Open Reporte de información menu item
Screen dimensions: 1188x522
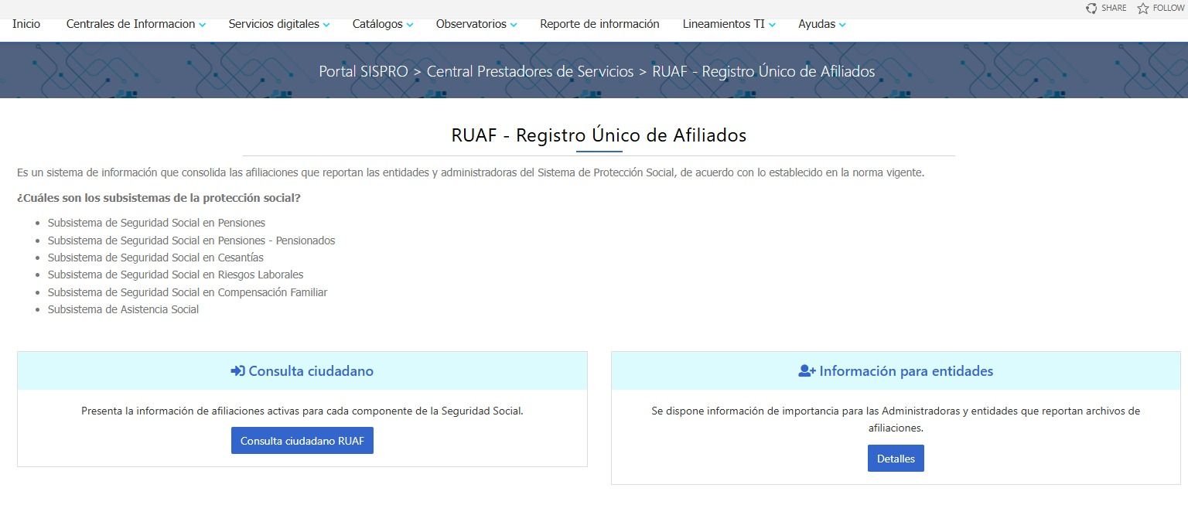click(599, 24)
